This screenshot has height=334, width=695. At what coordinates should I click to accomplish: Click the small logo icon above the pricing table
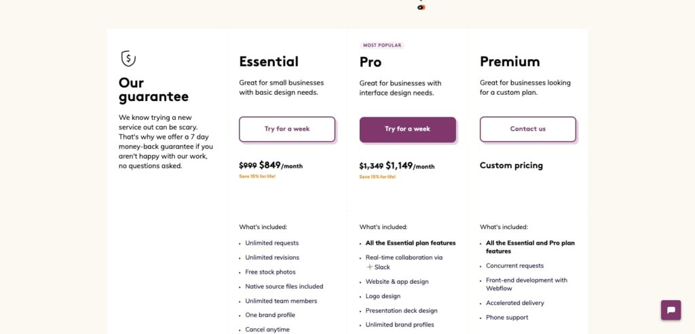(x=421, y=7)
